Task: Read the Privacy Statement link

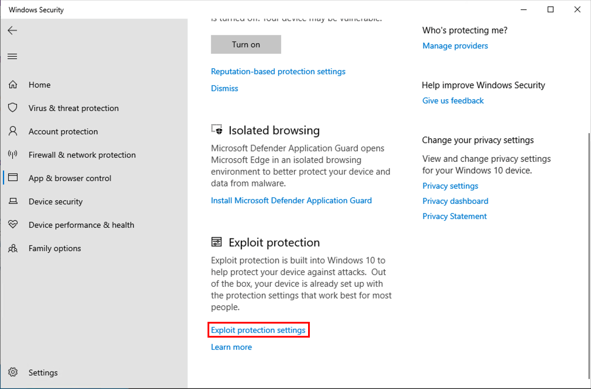Action: tap(455, 216)
